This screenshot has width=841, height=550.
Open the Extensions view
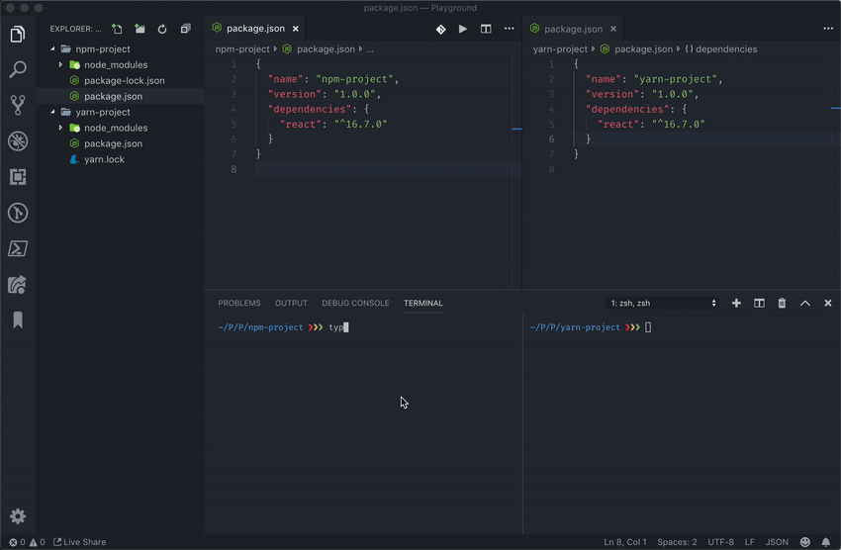(x=18, y=177)
